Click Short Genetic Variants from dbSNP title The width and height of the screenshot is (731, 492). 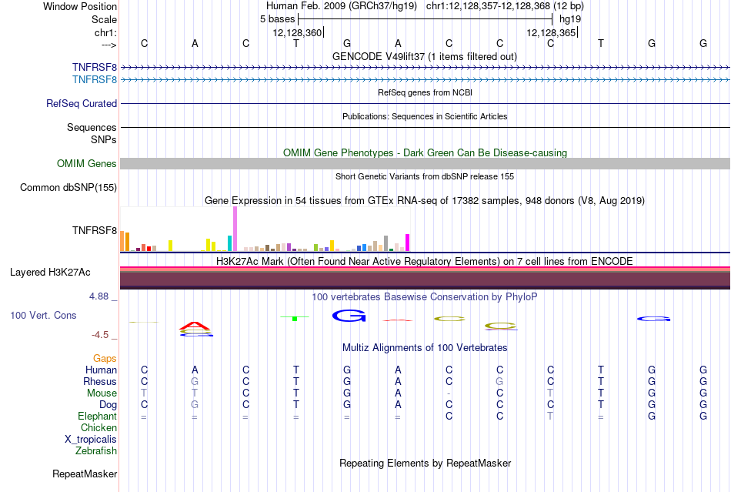(x=425, y=176)
